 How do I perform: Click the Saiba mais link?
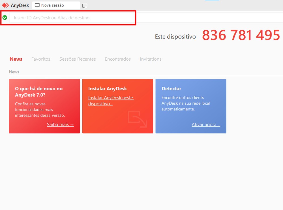coord(60,124)
